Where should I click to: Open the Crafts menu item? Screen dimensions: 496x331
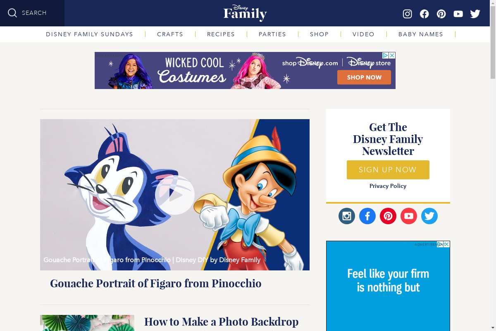(170, 34)
